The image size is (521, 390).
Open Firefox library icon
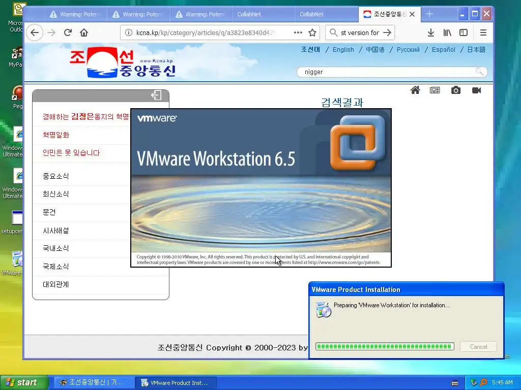tap(447, 32)
